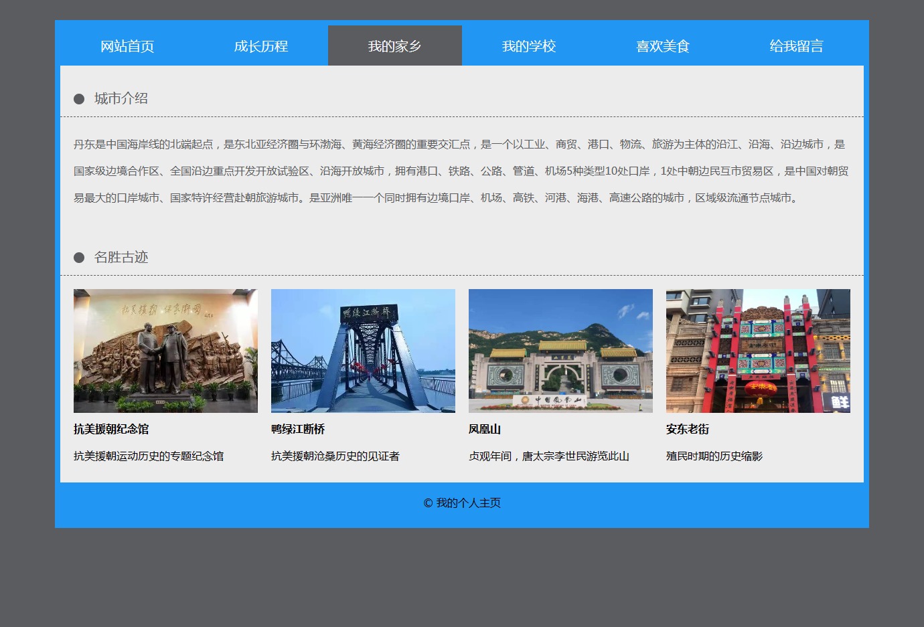Click the 抗美援朝纪念馆 title text
The image size is (924, 627).
pyautogui.click(x=111, y=429)
